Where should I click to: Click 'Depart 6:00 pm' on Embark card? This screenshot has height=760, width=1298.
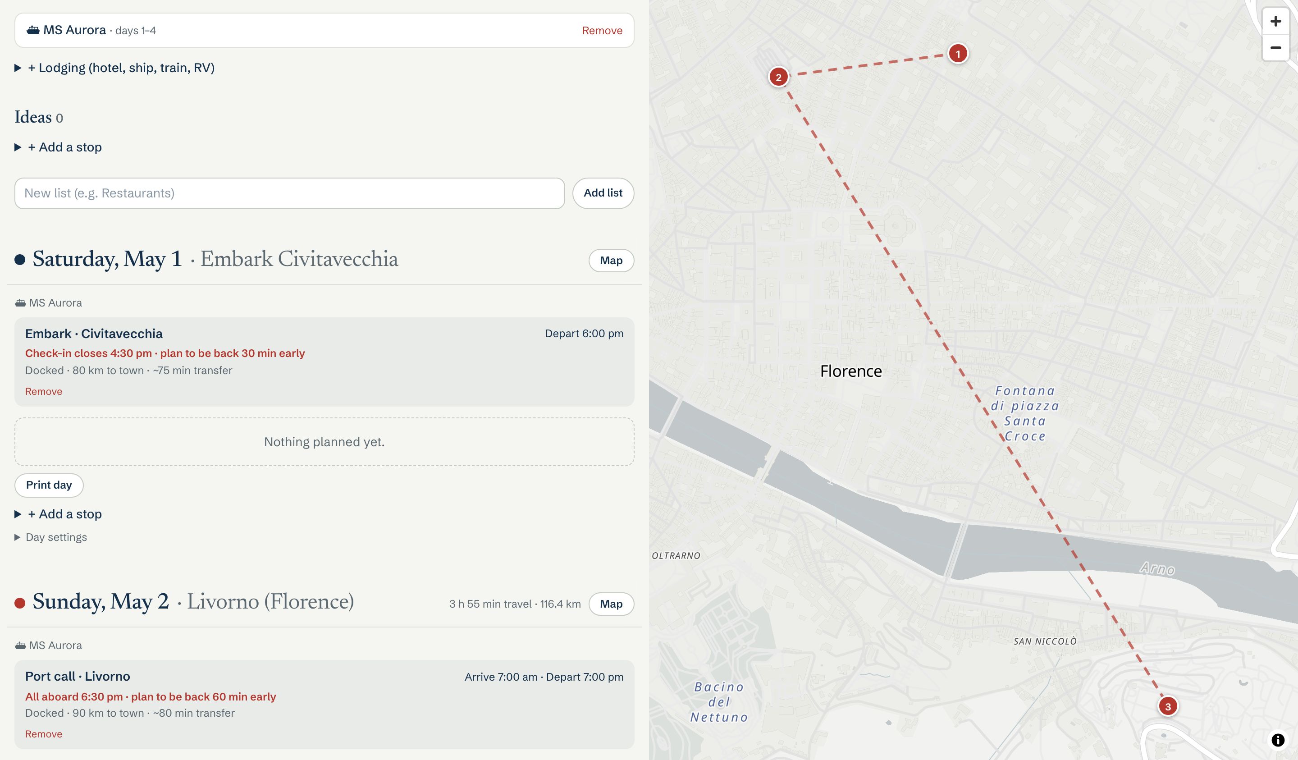click(584, 334)
